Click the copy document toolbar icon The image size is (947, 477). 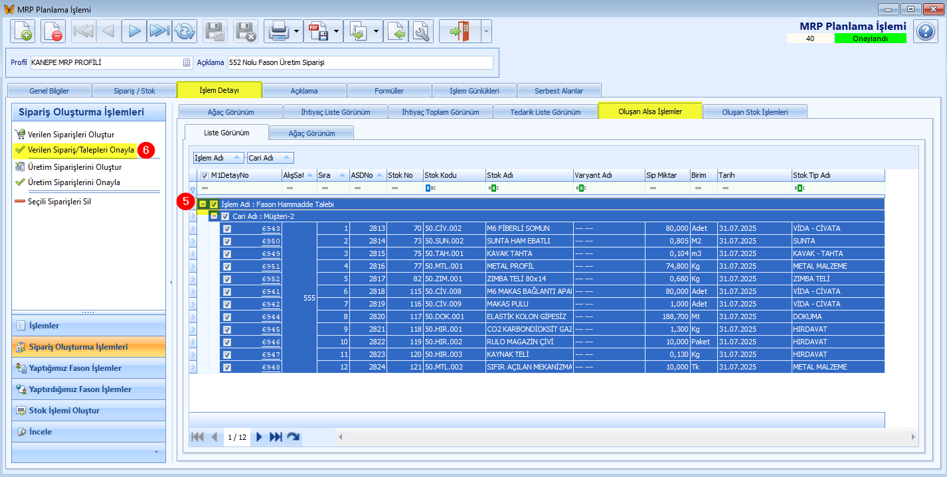(x=357, y=31)
